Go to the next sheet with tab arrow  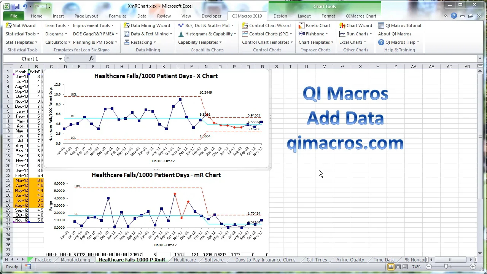click(18, 260)
